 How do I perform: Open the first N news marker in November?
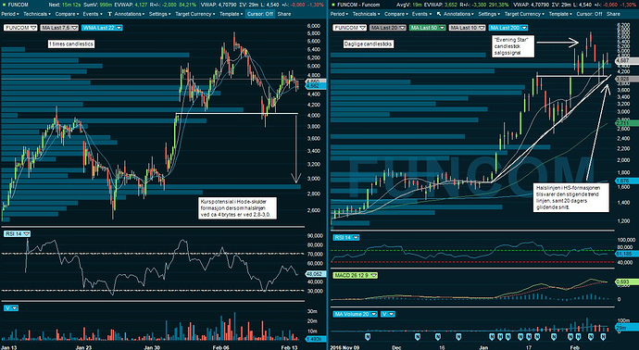click(368, 336)
